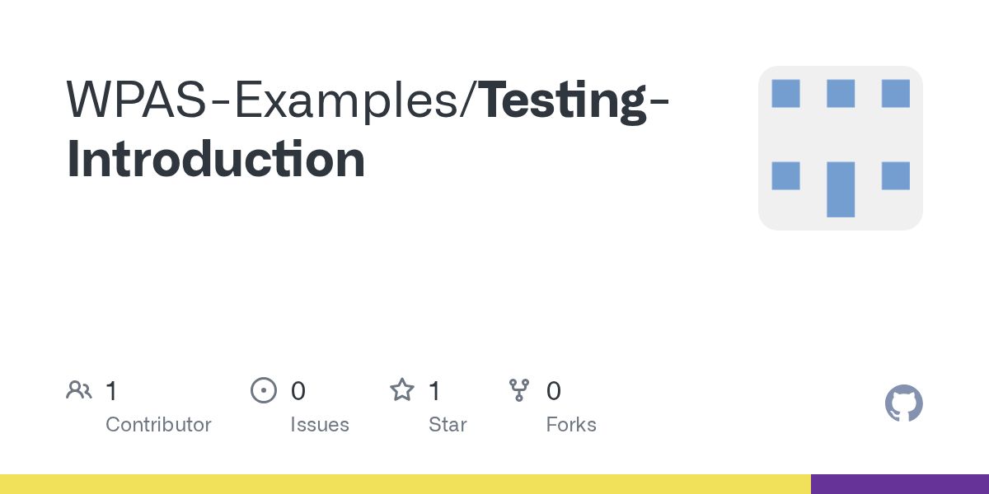Click the purple language bar segment
Viewport: 989px width, 494px height.
pyautogui.click(x=900, y=484)
